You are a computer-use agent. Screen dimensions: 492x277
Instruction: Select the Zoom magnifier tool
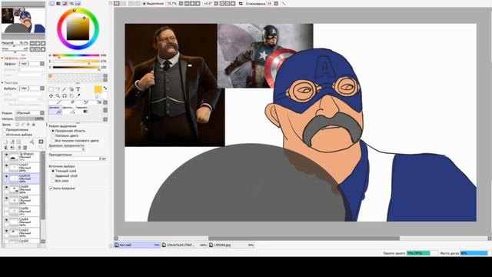click(58, 95)
